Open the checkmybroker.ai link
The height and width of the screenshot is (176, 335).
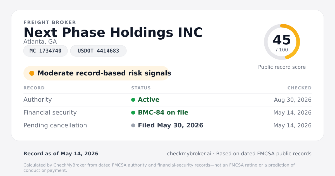[x=189, y=154]
